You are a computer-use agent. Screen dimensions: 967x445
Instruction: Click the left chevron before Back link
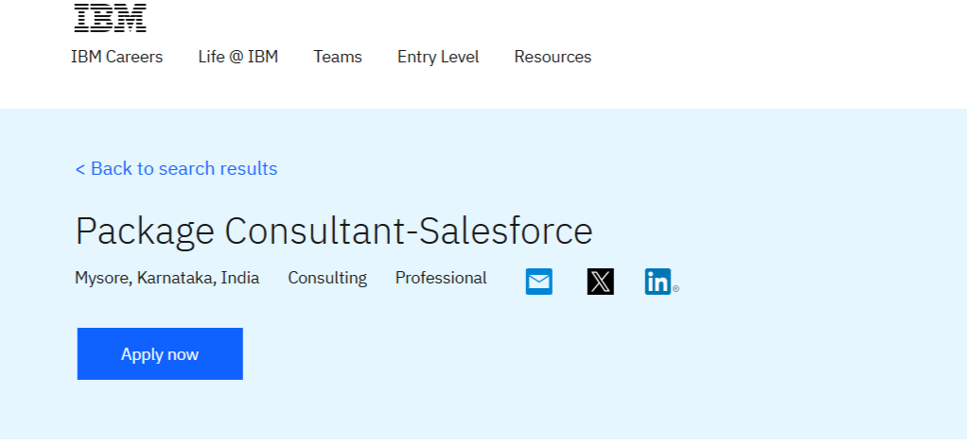80,169
